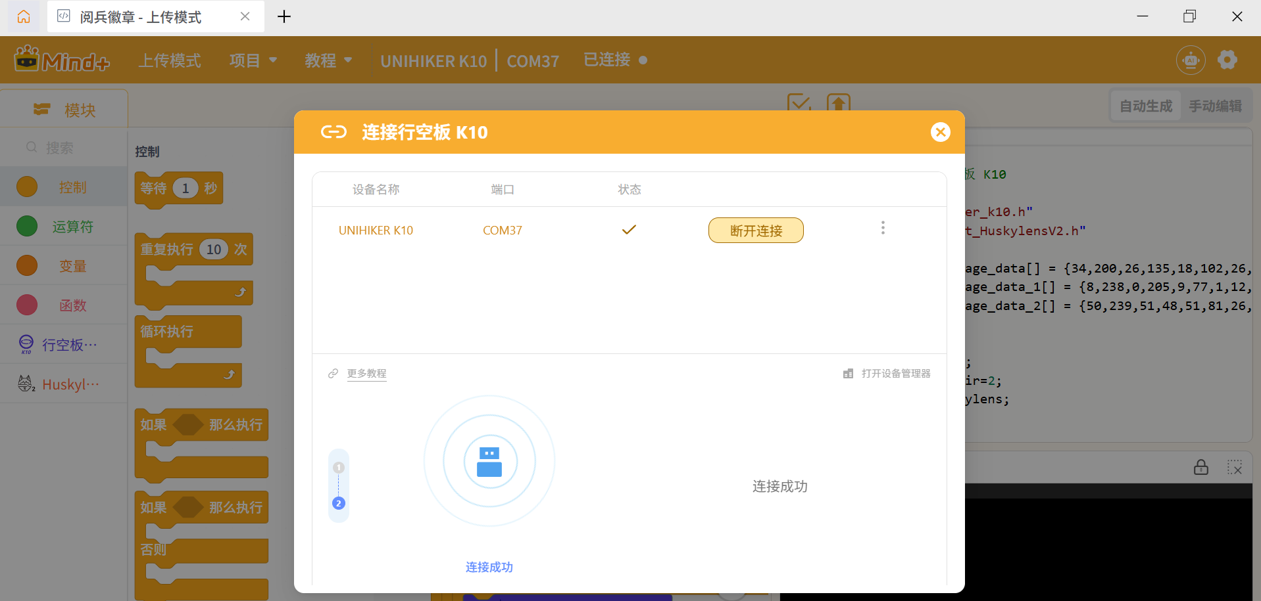The width and height of the screenshot is (1261, 601).
Task: Click the 搜索 block search field
Action: pyautogui.click(x=64, y=148)
